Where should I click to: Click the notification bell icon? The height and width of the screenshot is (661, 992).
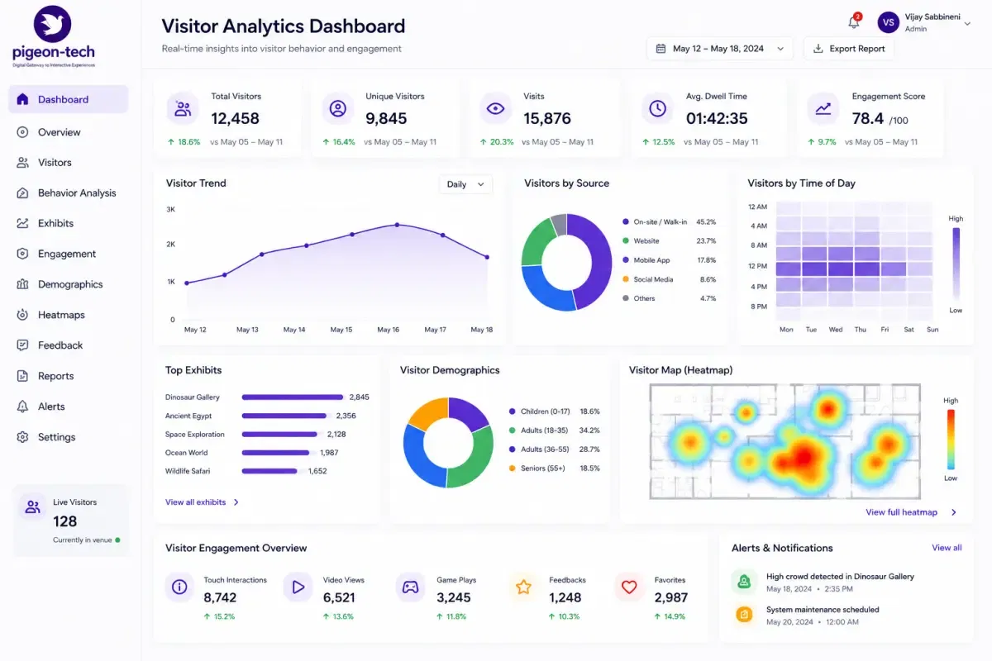pyautogui.click(x=854, y=22)
